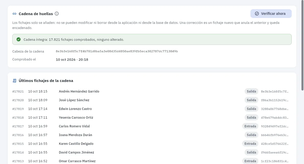Click the name José López Sánchez
Screen dimensions: 304x164
coord(74,100)
